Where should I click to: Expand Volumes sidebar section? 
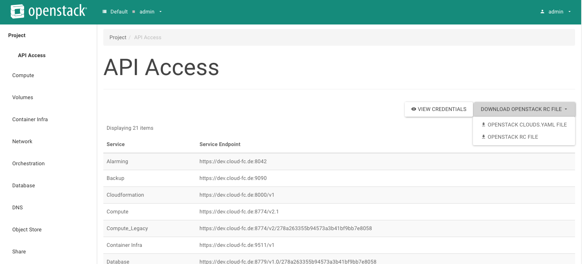[23, 98]
